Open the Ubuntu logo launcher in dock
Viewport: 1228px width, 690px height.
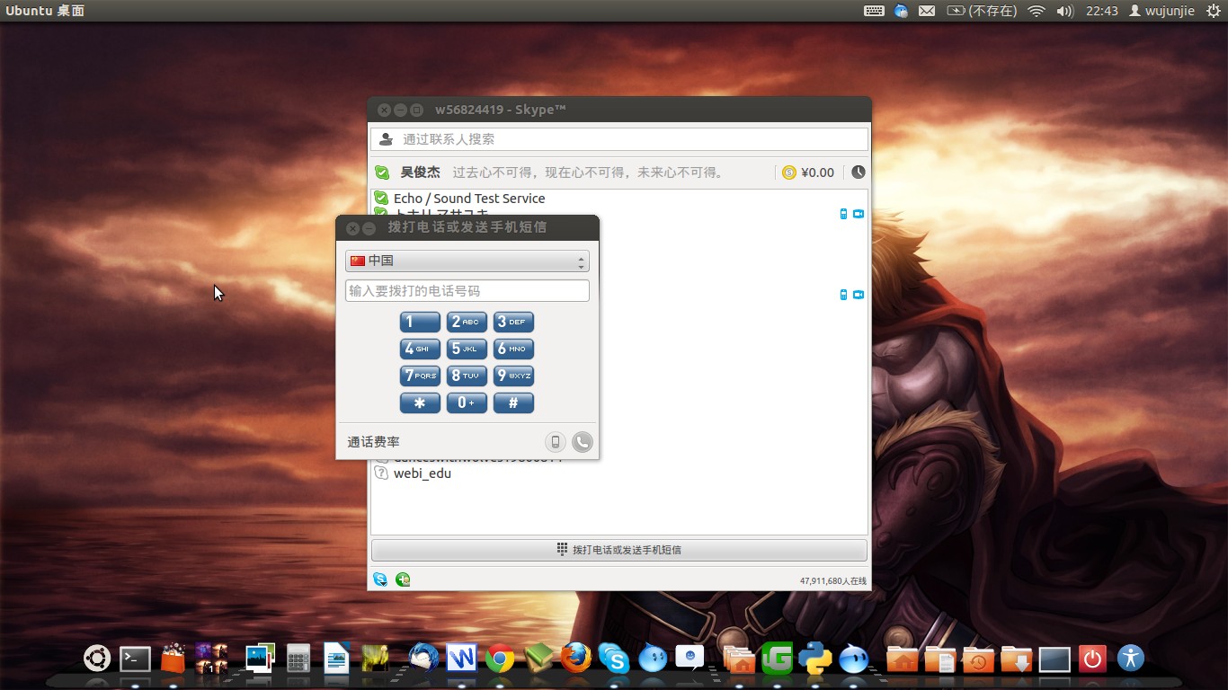coord(96,659)
